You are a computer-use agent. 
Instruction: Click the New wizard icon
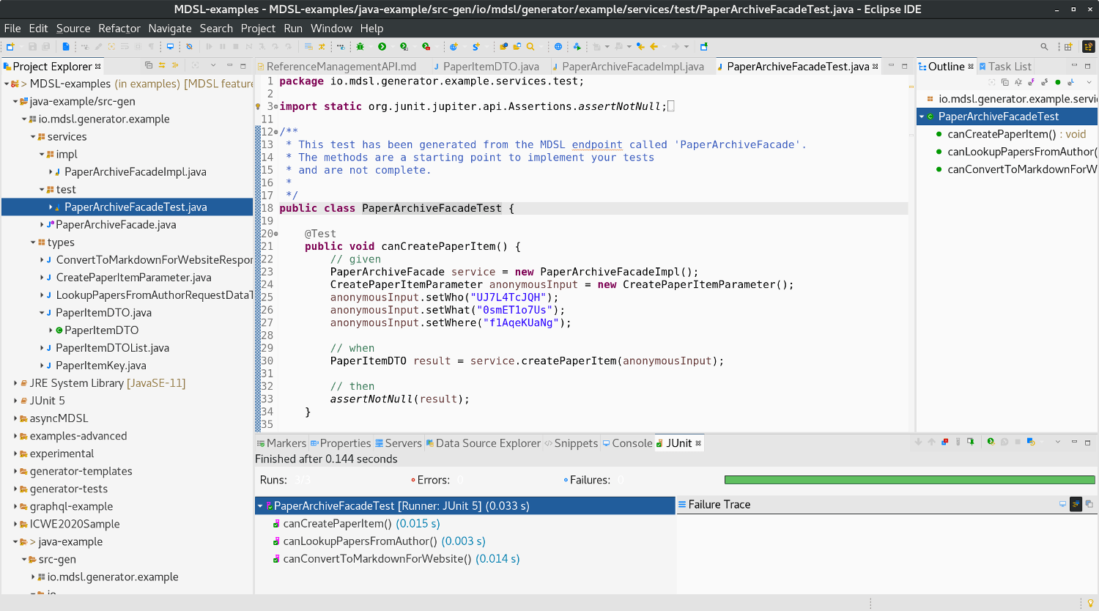[10, 46]
